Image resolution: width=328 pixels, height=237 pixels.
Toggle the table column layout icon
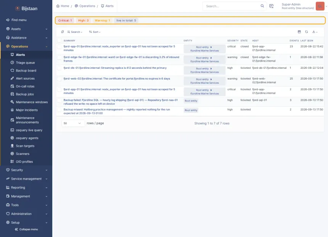tap(299, 32)
